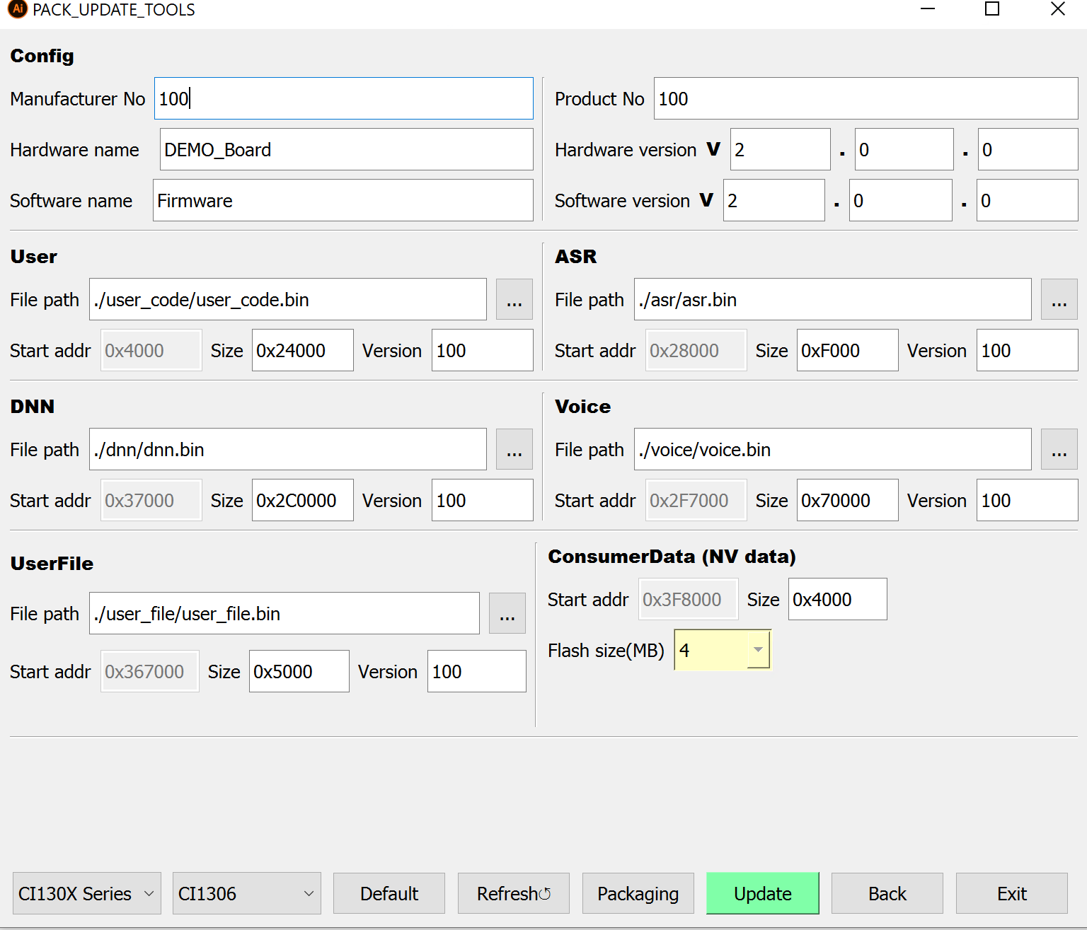Open the CI1306 chip model dropdown

246,893
